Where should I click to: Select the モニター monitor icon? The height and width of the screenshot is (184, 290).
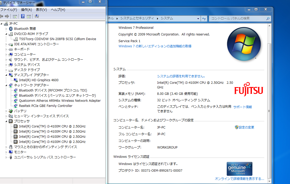tap(11, 152)
